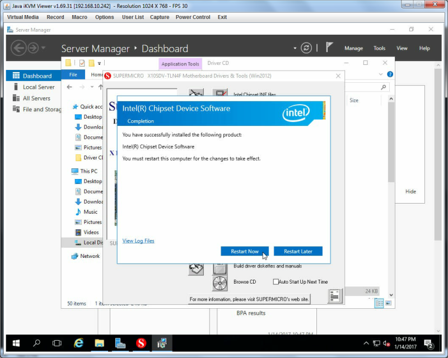448x358 pixels.
Task: Switch Explorer to large icons view
Action: pyautogui.click(x=388, y=303)
